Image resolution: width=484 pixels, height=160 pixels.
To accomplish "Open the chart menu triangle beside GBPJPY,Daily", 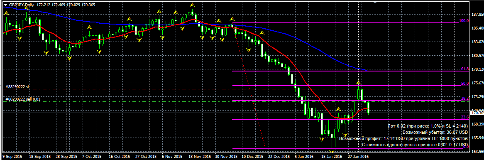I will point(5,5).
